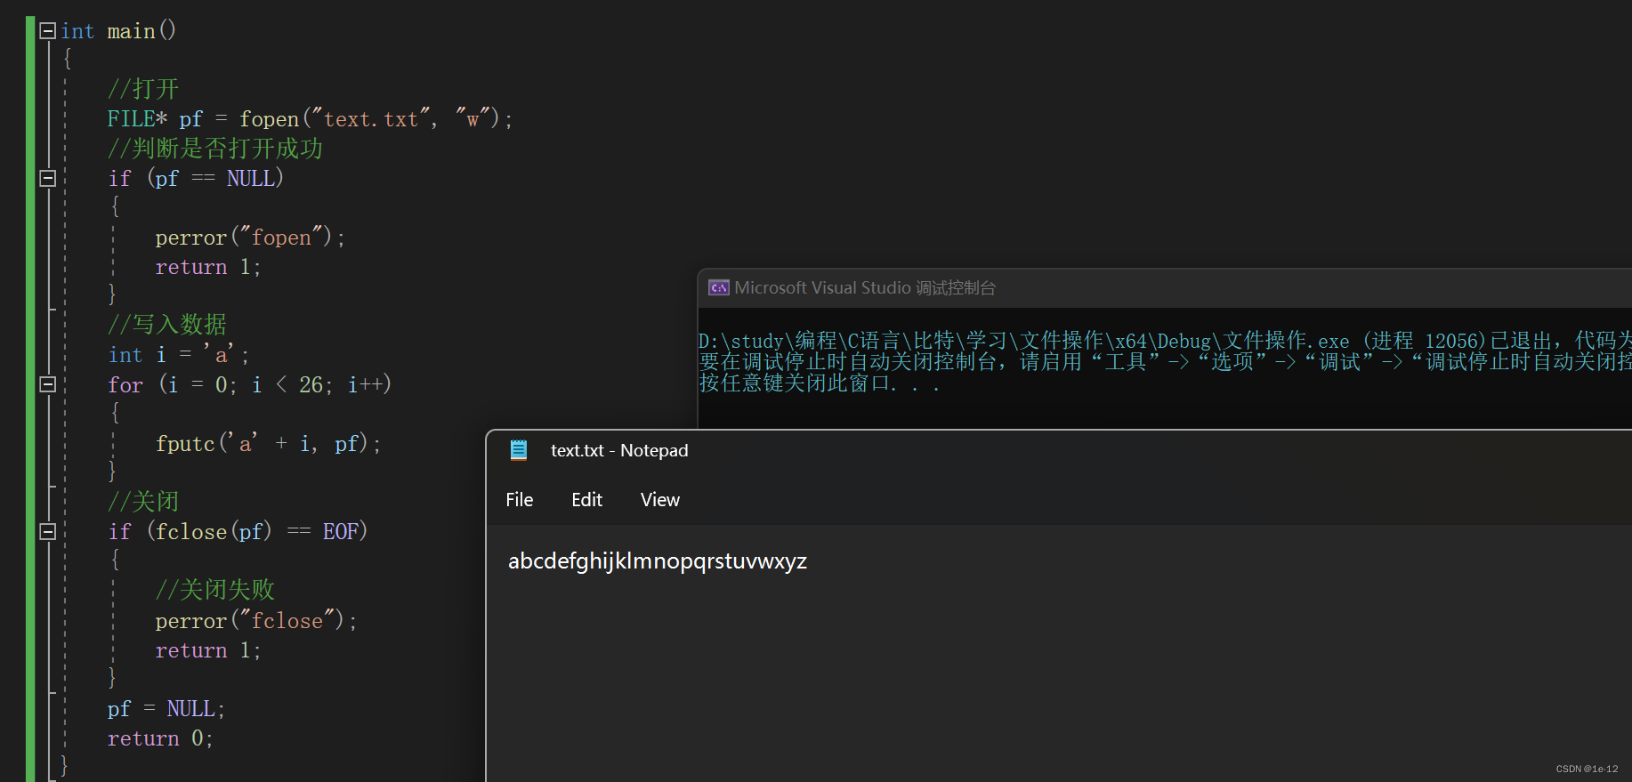Open the Notepad View menu
Image resolution: width=1632 pixels, height=782 pixels.
[x=659, y=500]
